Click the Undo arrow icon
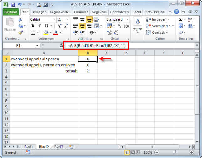Image resolution: width=202 pixels, height=158 pixels. (20, 4)
